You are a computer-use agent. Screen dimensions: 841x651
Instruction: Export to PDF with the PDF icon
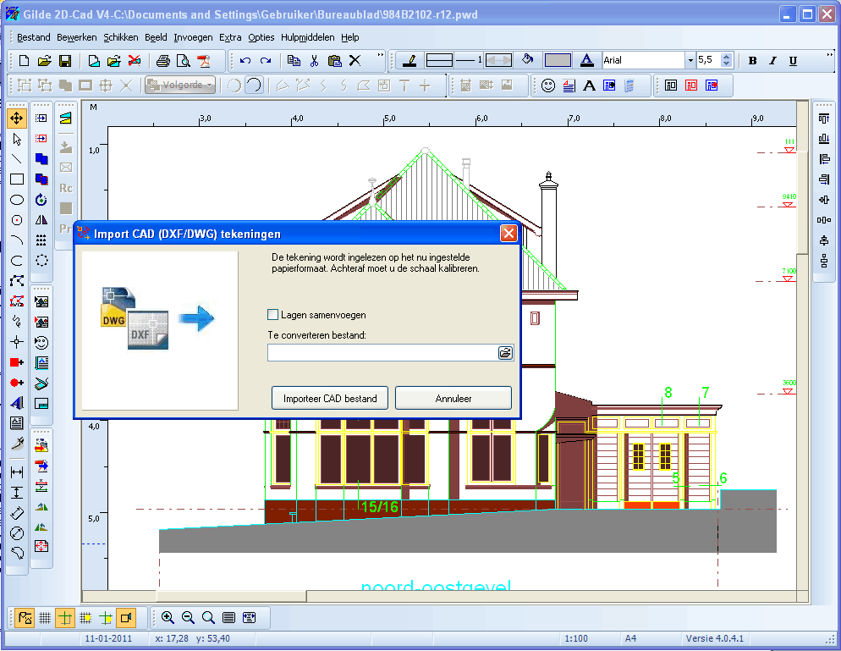pos(204,61)
